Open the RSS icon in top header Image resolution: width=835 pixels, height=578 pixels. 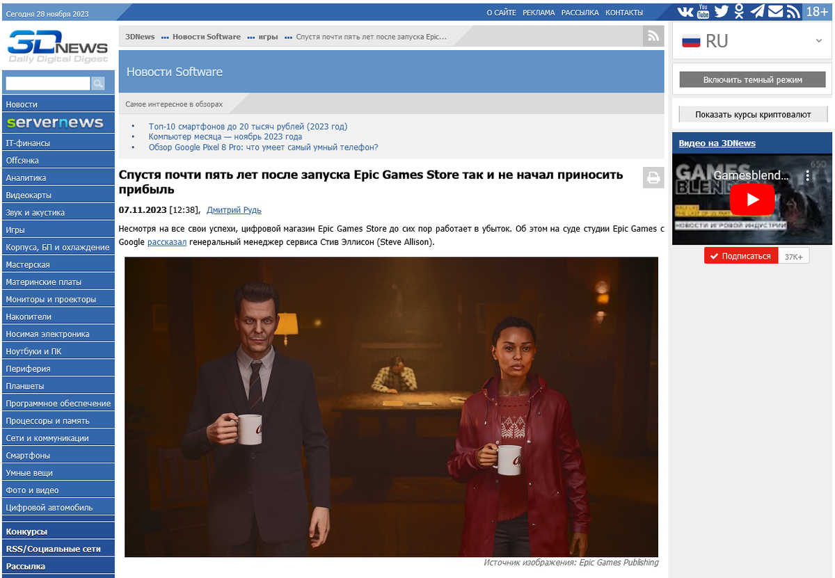tap(793, 12)
